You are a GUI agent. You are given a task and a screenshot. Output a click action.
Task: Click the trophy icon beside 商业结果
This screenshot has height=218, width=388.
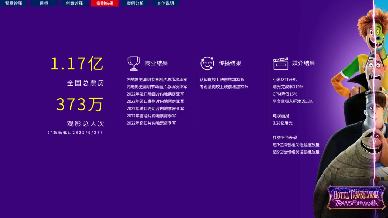134,63
